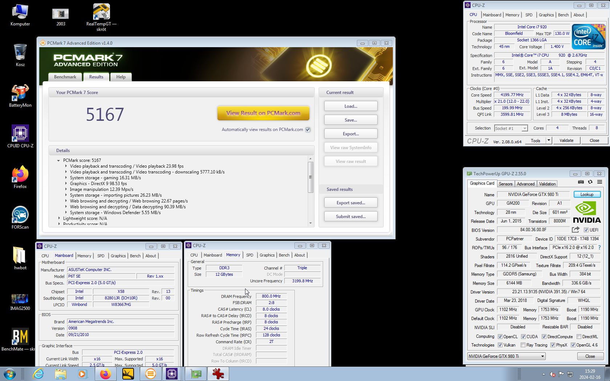Click GPU-Z screenshot camera icon

point(581,182)
